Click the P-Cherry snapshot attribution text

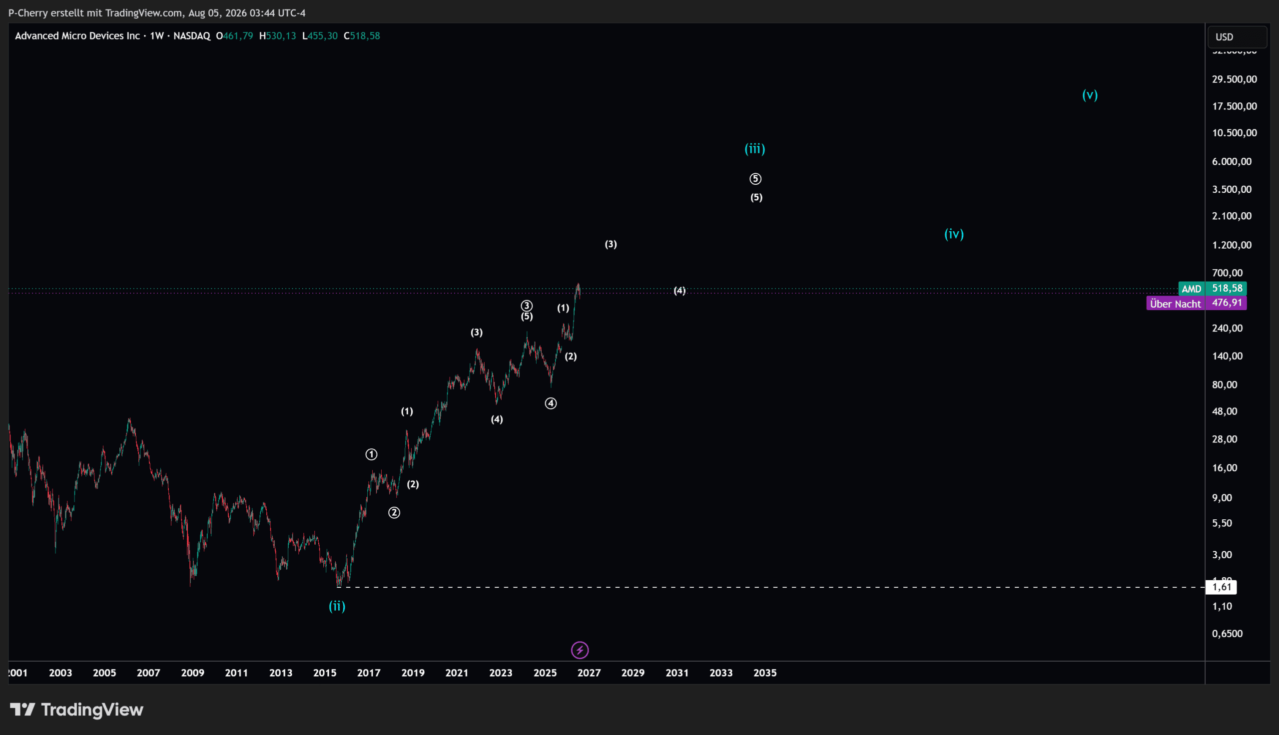(x=157, y=12)
